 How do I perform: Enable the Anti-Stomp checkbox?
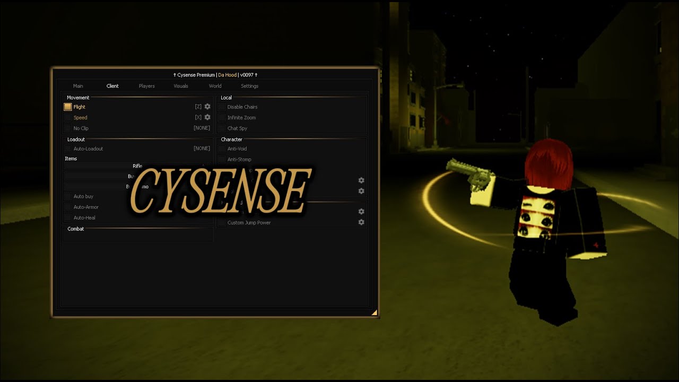(x=222, y=159)
